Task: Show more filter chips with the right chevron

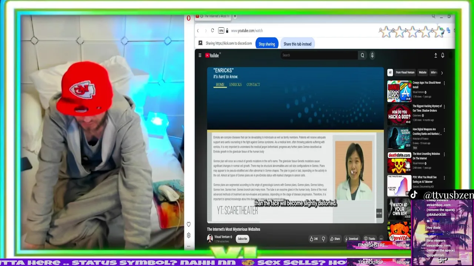Action: (442, 73)
